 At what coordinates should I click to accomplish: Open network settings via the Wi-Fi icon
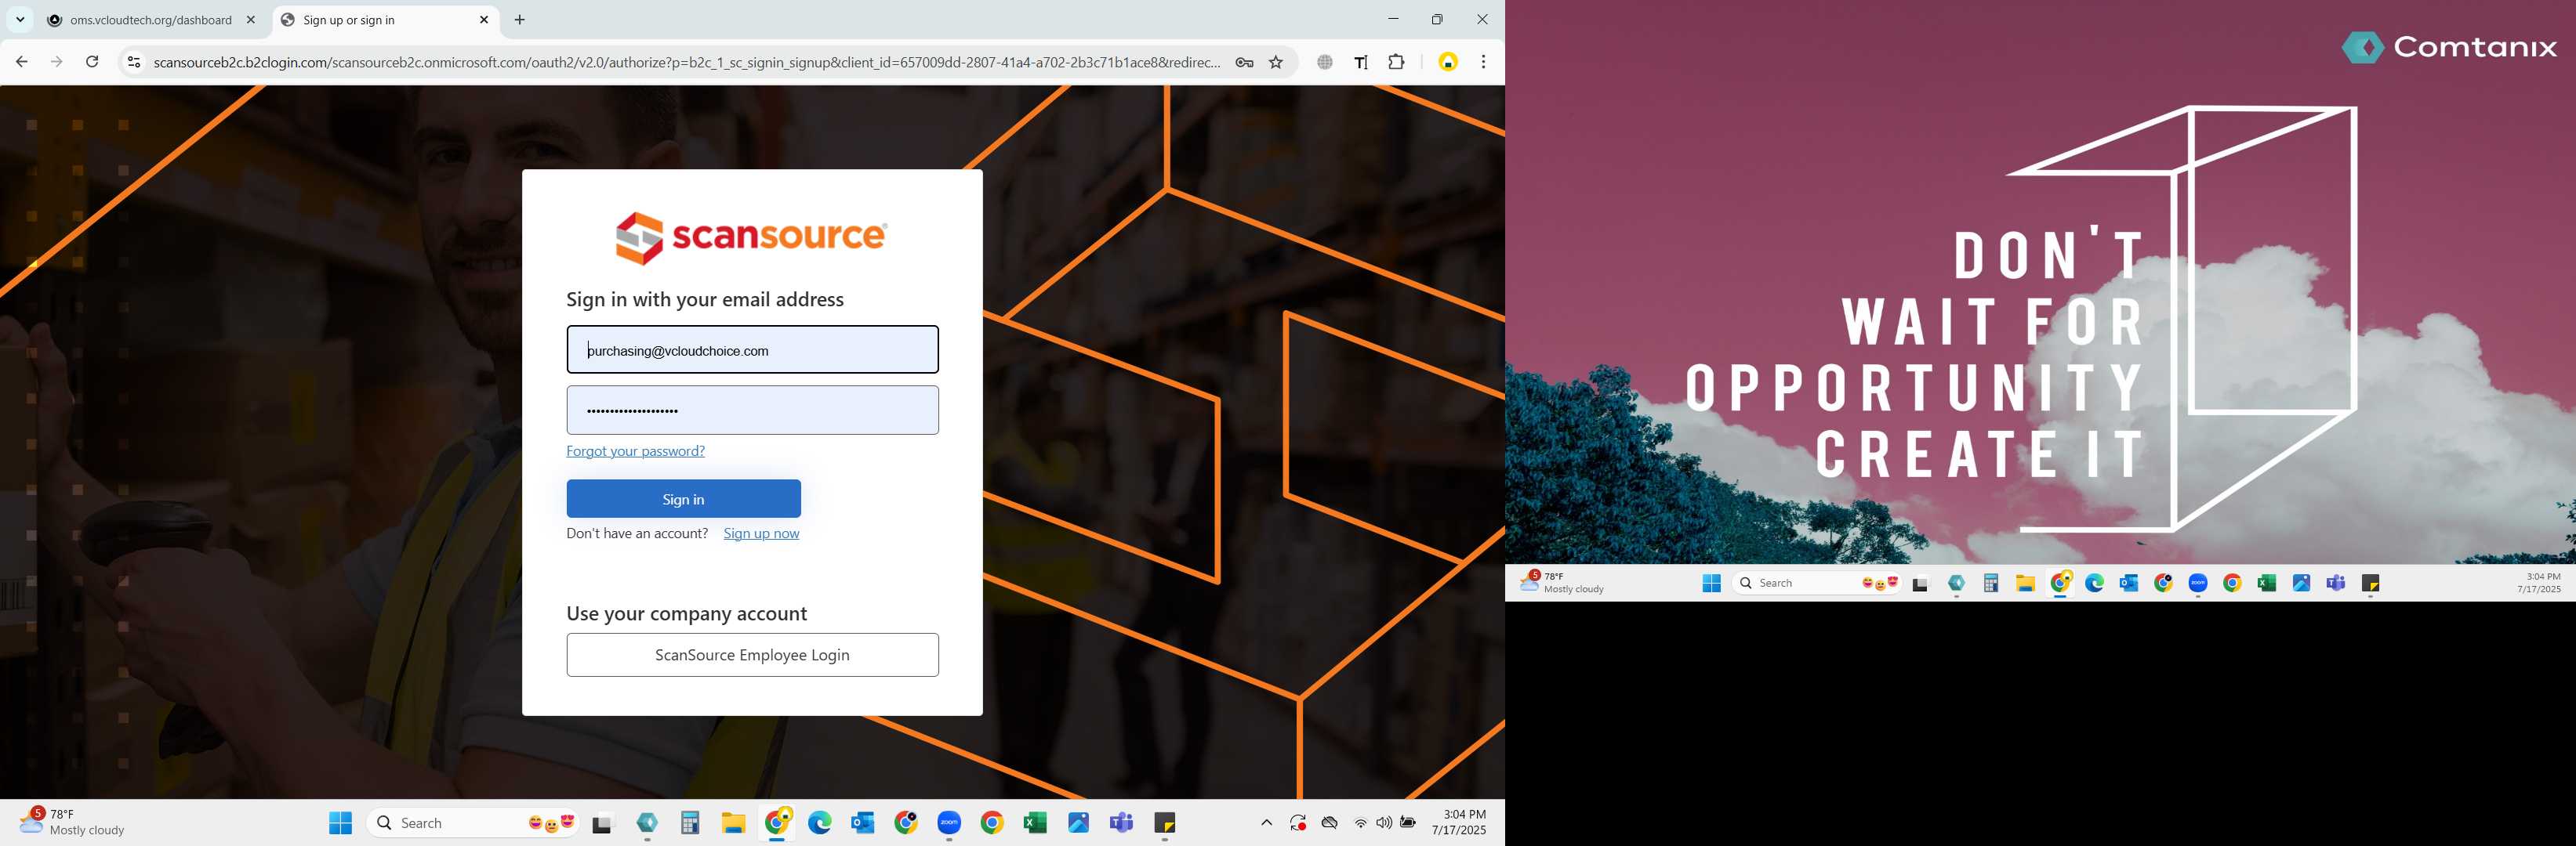[1360, 823]
